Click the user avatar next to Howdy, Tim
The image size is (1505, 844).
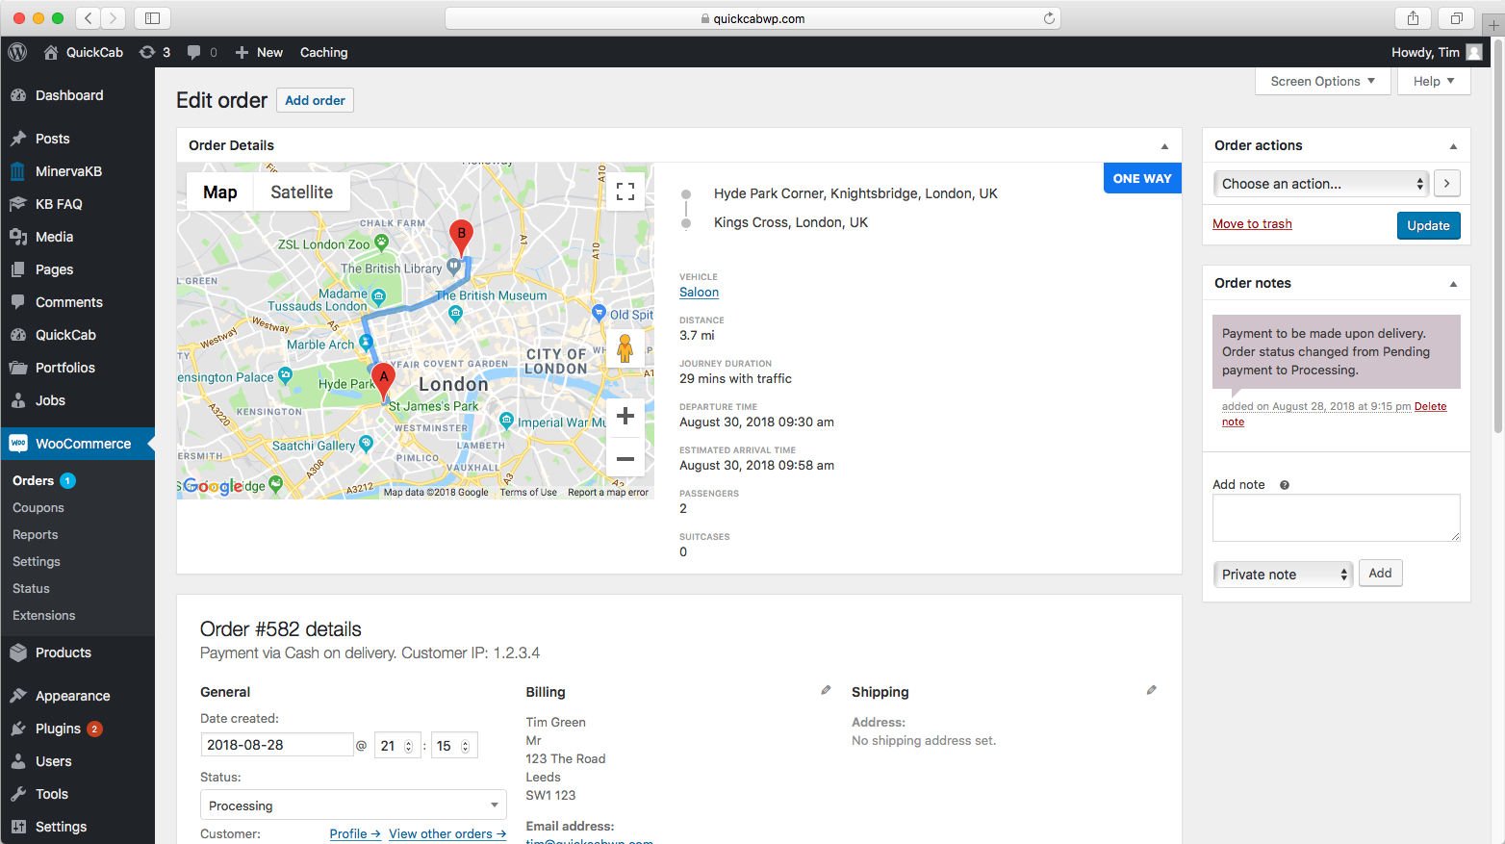1474,52
